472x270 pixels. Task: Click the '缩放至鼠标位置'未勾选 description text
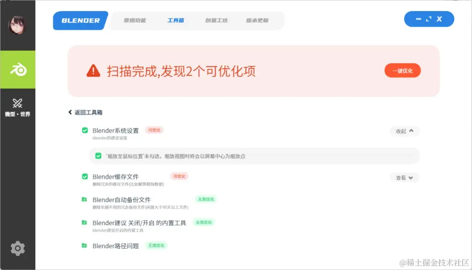(175, 156)
